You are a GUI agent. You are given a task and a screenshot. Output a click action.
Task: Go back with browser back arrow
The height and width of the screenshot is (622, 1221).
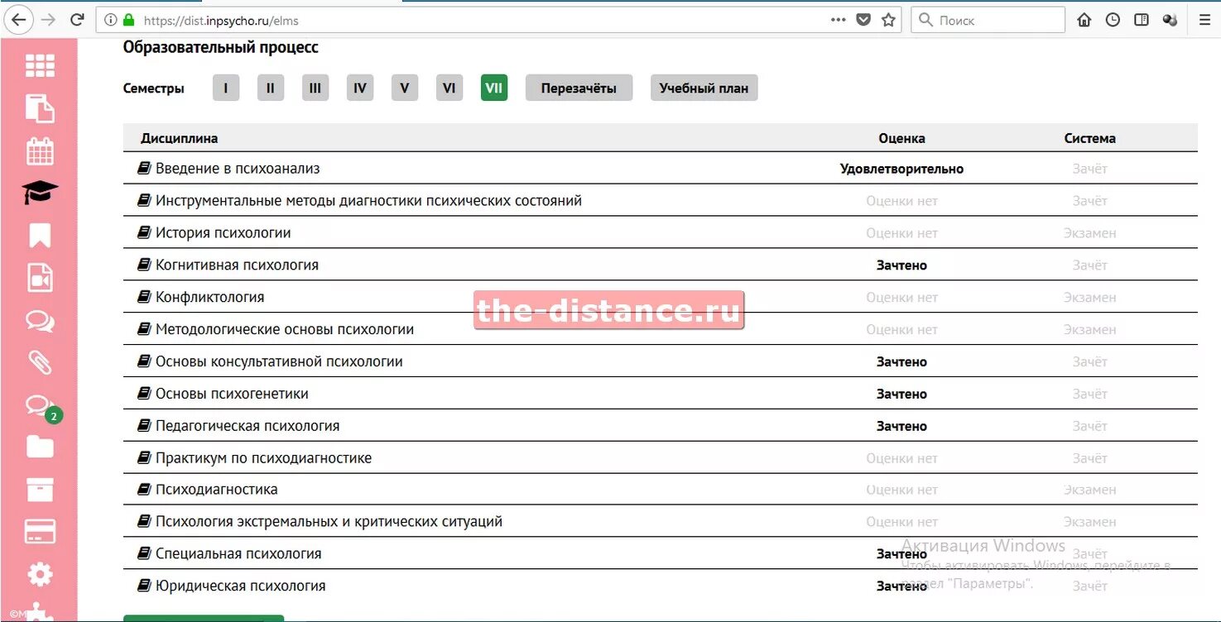point(20,20)
